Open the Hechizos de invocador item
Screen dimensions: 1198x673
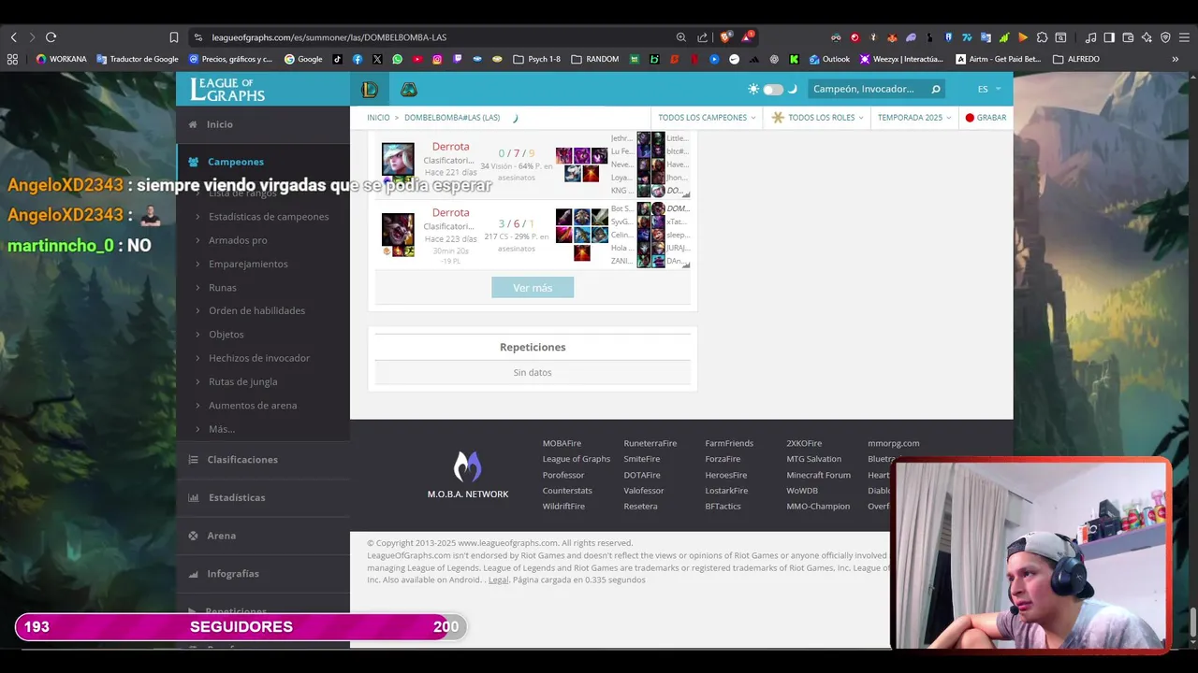coord(259,358)
